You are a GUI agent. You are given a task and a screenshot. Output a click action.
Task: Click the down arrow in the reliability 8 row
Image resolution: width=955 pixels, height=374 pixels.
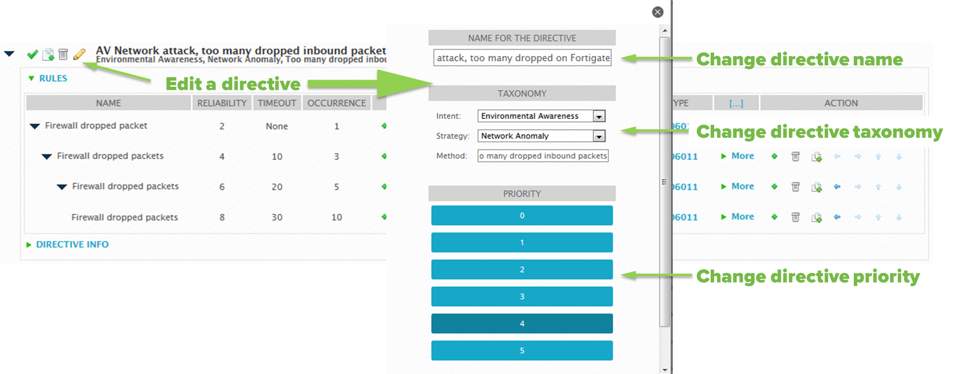click(899, 217)
